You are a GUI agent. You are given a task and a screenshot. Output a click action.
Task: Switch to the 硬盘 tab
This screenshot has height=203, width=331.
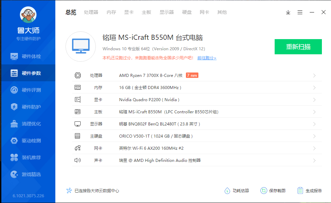(187, 12)
